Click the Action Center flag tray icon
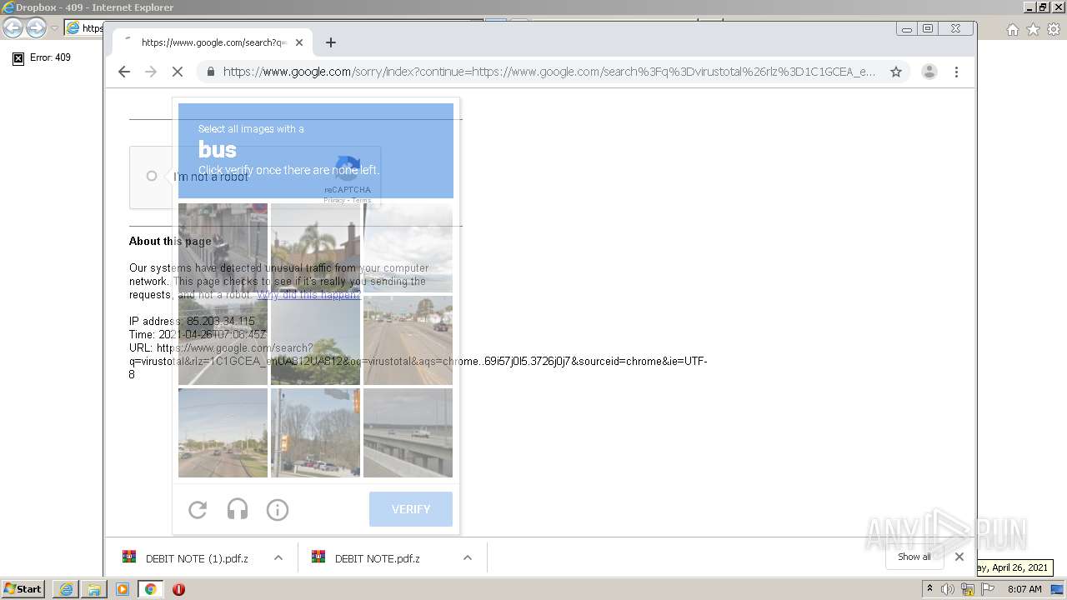Viewport: 1067px width, 600px height. pos(988,589)
